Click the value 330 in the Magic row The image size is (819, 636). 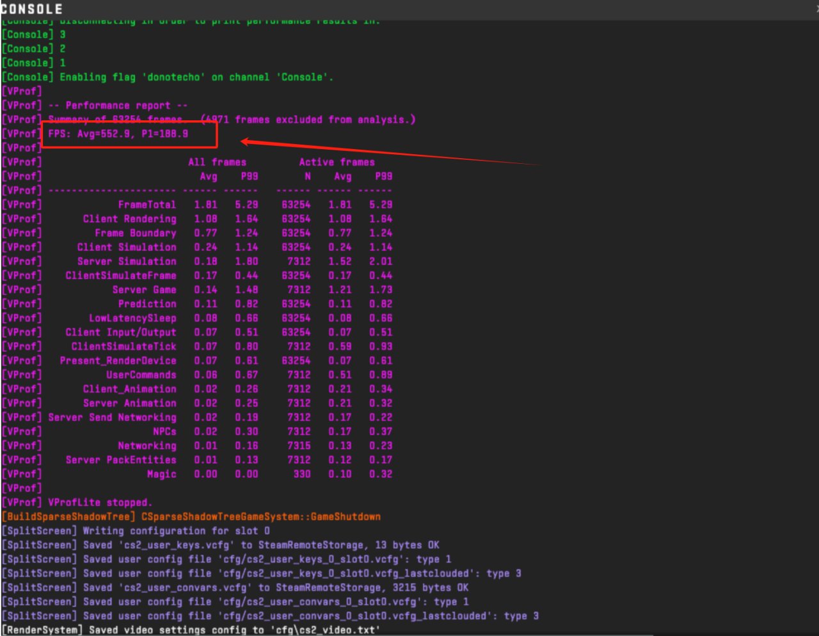click(x=302, y=474)
